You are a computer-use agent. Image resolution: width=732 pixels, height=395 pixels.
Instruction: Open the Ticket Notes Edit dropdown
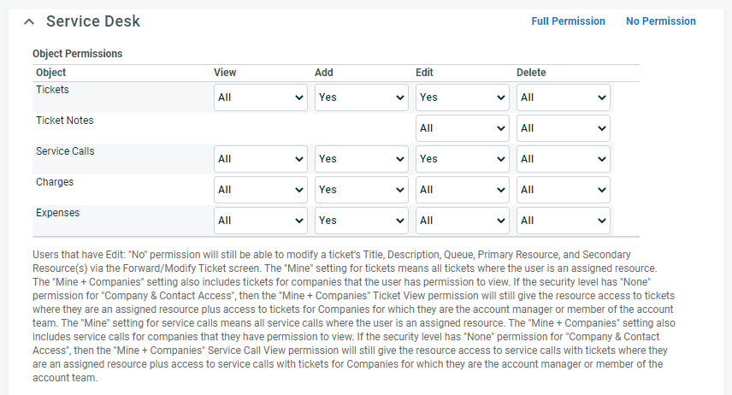tap(462, 128)
